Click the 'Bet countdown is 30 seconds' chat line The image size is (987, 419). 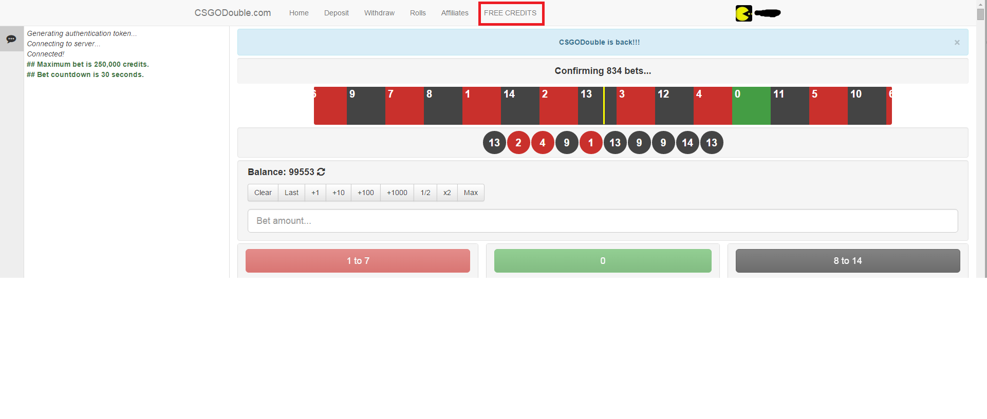tap(85, 74)
